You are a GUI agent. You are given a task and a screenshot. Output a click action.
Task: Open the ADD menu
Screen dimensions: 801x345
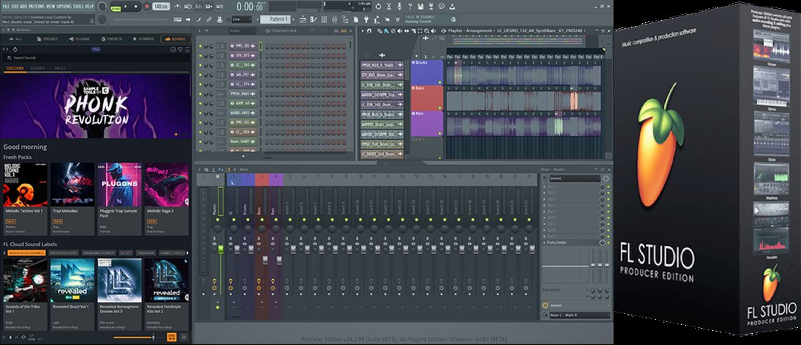(x=24, y=7)
